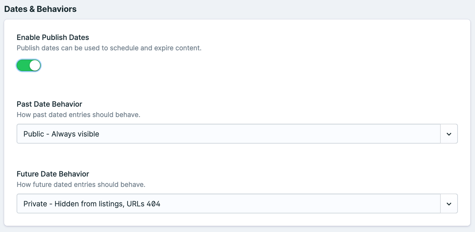This screenshot has height=232, width=475.
Task: Click the 'Future Date Behavior' field label
Action: click(x=53, y=174)
